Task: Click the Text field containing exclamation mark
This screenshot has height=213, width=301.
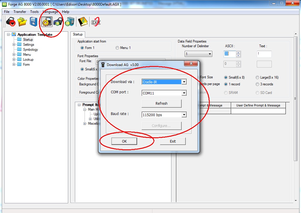Action: [264, 54]
